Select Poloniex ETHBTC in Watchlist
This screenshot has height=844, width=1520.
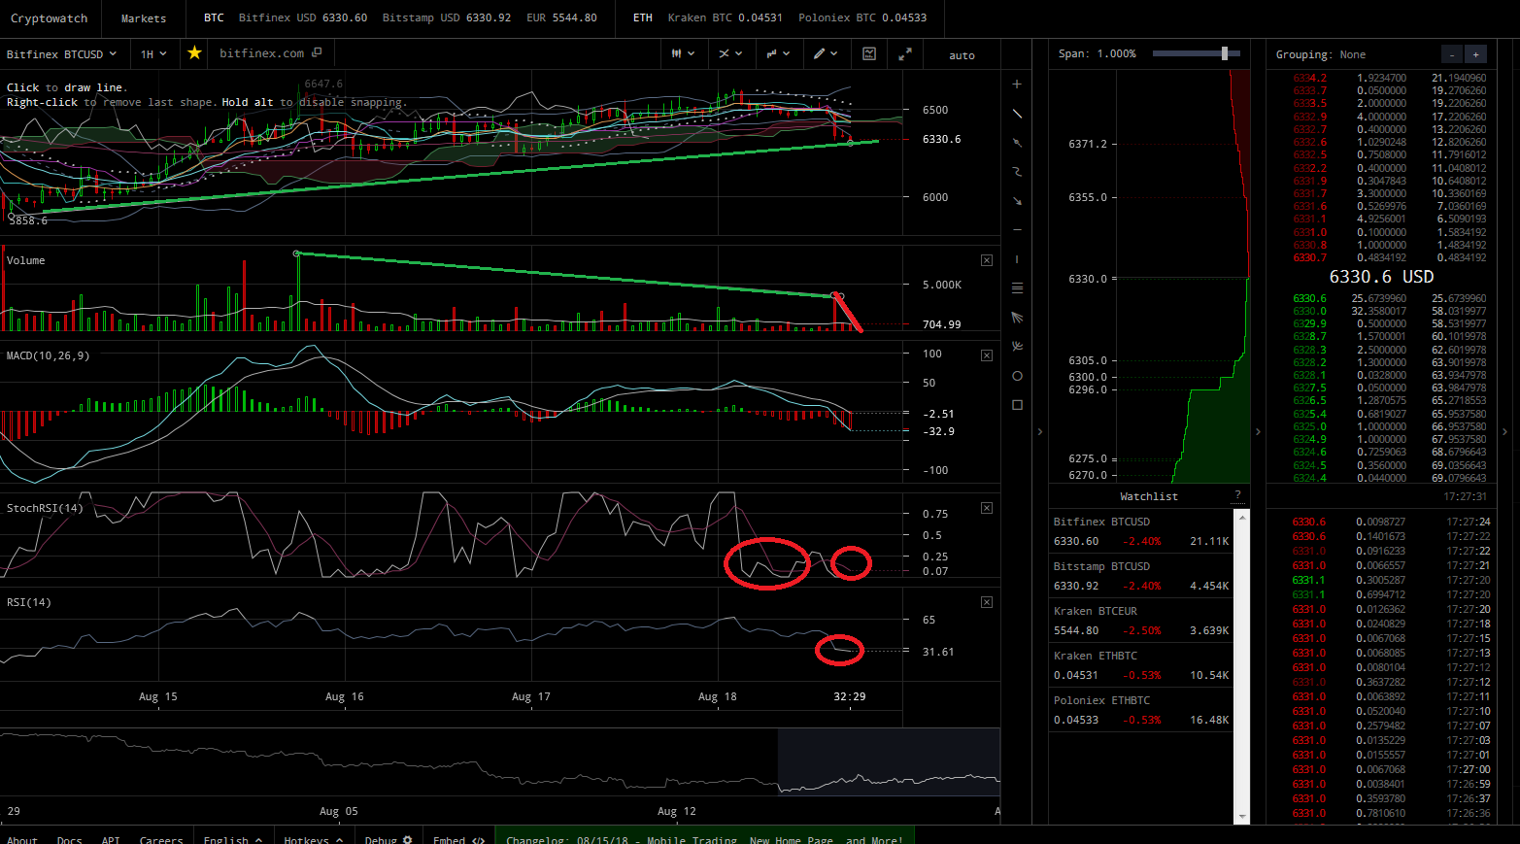(x=1141, y=710)
